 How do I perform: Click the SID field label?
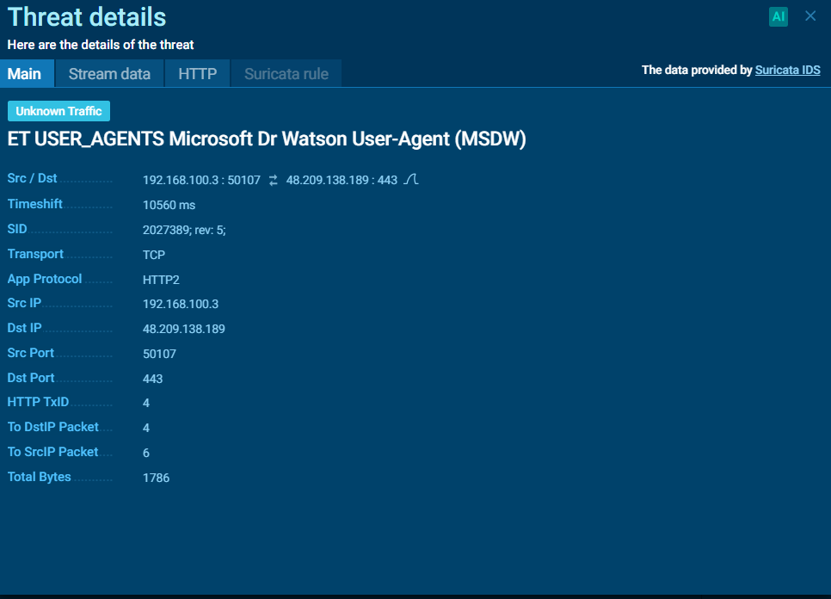[17, 229]
